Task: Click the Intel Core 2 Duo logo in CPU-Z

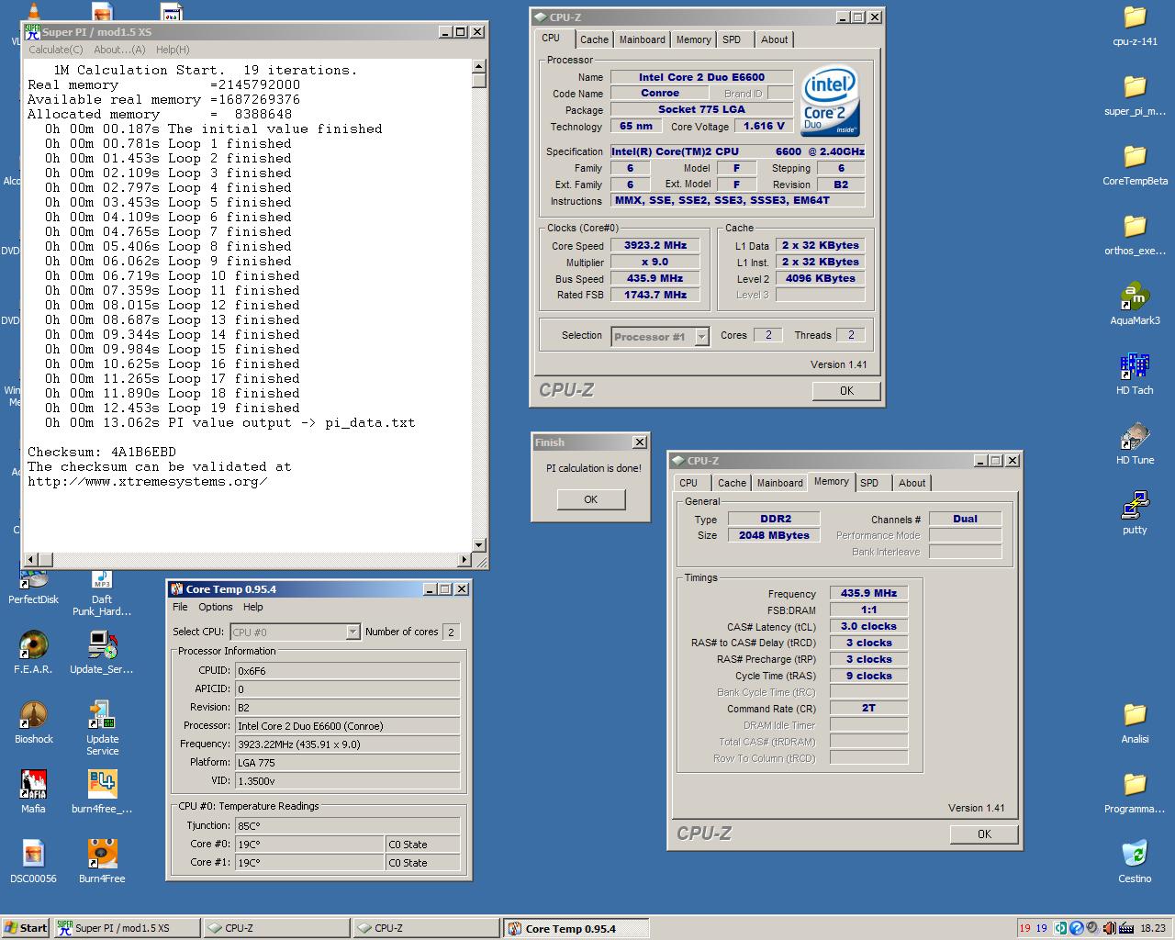Action: tap(831, 101)
